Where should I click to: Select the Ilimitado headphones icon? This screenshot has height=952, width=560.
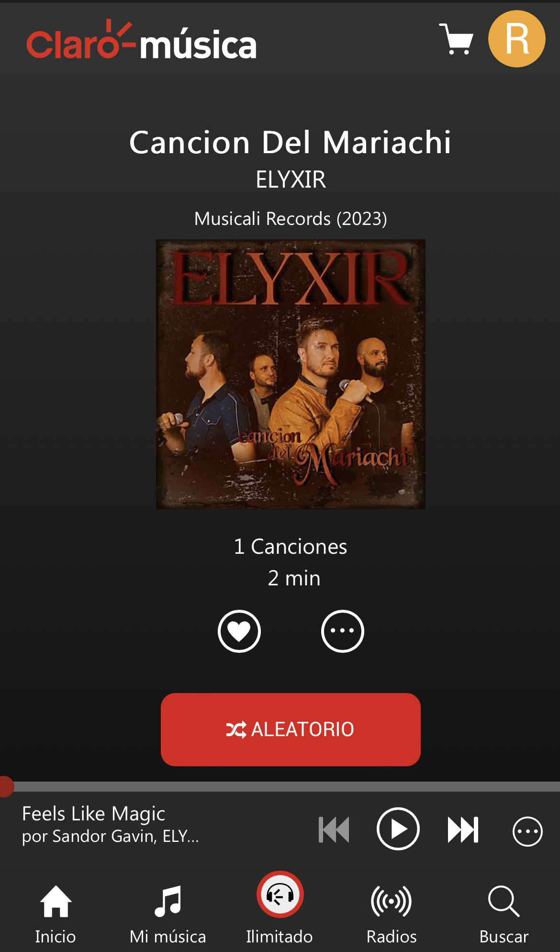tap(280, 895)
